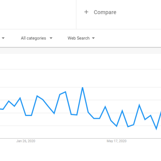Click the arrow beside Web Search
The image size is (161, 161).
[93, 38]
